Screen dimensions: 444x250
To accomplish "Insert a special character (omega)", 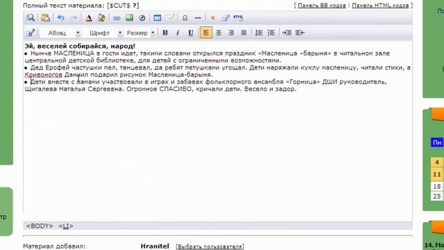I will (185, 18).
